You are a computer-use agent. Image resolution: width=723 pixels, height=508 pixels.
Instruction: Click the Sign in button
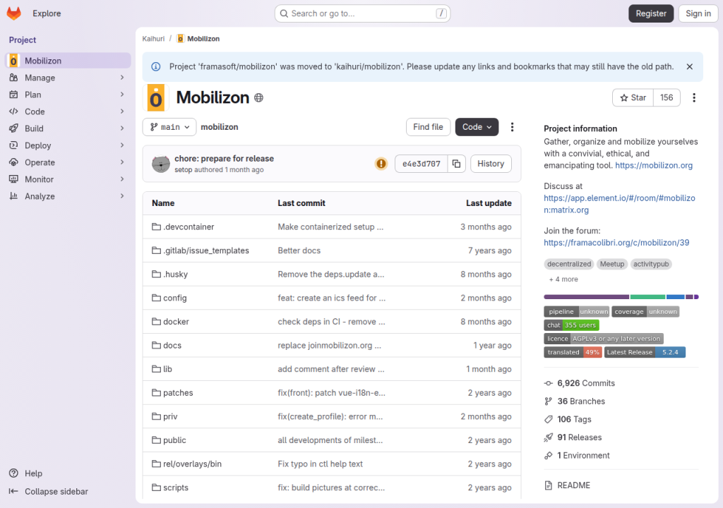(698, 13)
